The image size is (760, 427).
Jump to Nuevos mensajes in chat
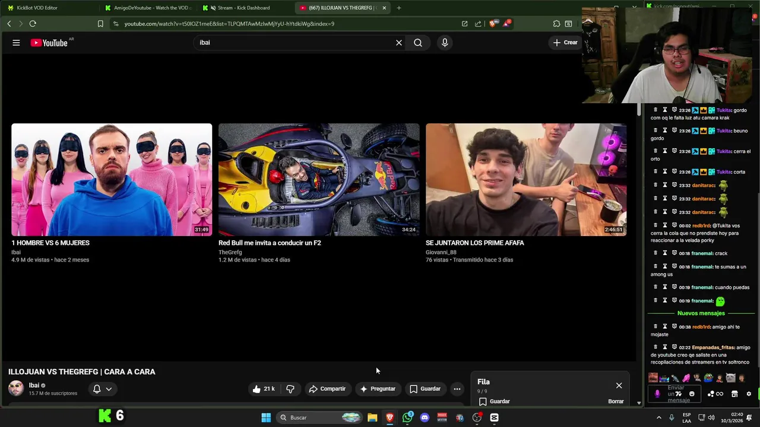click(701, 313)
